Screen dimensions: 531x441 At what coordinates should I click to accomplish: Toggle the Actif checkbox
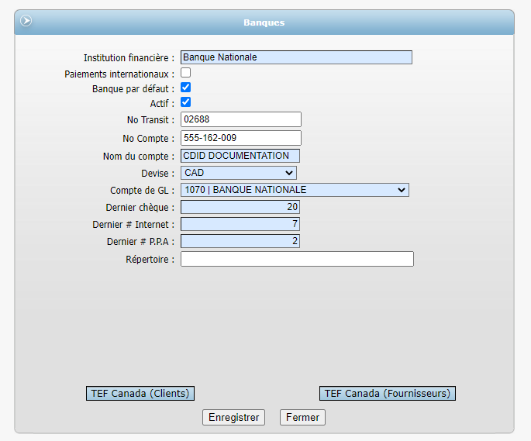pyautogui.click(x=186, y=102)
